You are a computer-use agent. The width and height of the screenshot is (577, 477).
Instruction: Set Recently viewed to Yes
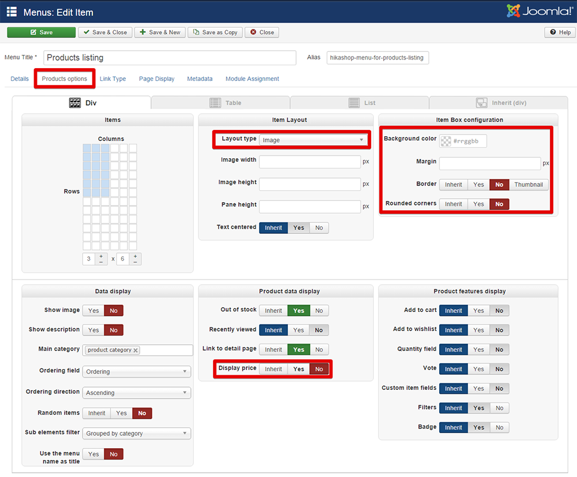click(x=298, y=330)
